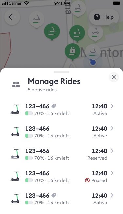Image resolution: width=123 pixels, height=214 pixels.
Task: Select the leftmost green scooter map marker
Action: (52, 32)
